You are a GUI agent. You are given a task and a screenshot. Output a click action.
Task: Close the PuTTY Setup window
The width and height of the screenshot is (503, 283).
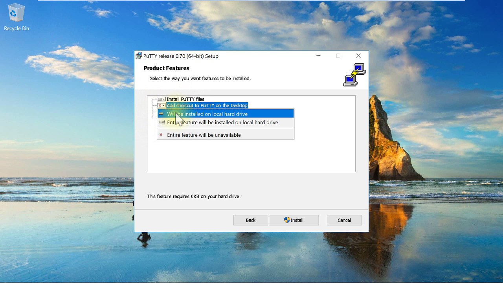pyautogui.click(x=358, y=56)
